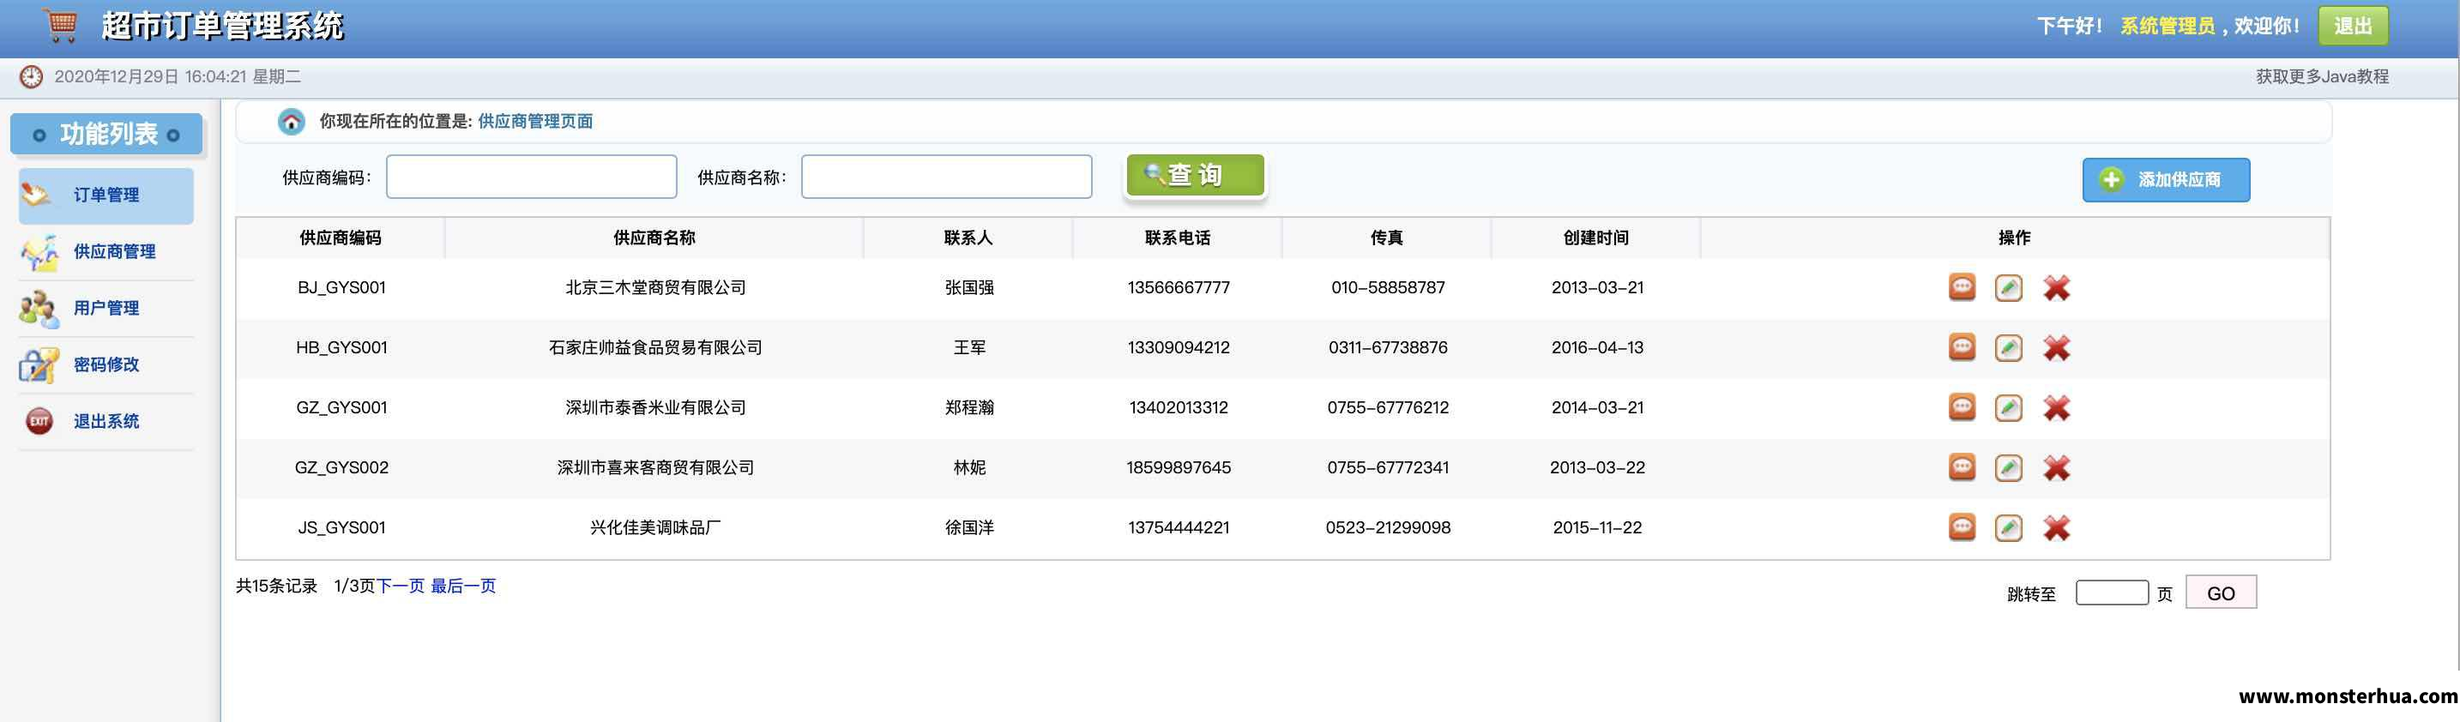Viewport: 2460px width, 722px height.
Task: Click the 功能列表 sidebar header
Action: [106, 134]
